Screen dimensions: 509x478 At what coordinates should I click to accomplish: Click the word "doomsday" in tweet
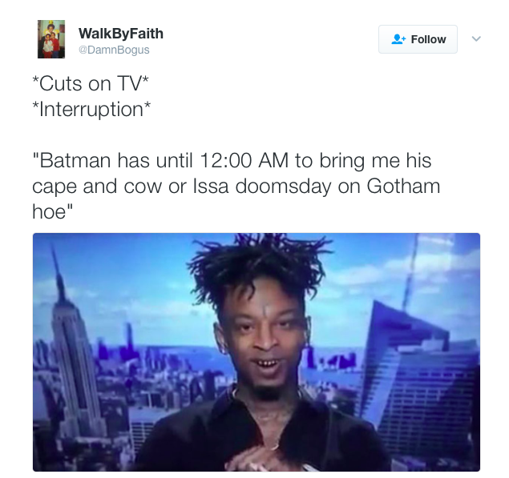tap(284, 186)
